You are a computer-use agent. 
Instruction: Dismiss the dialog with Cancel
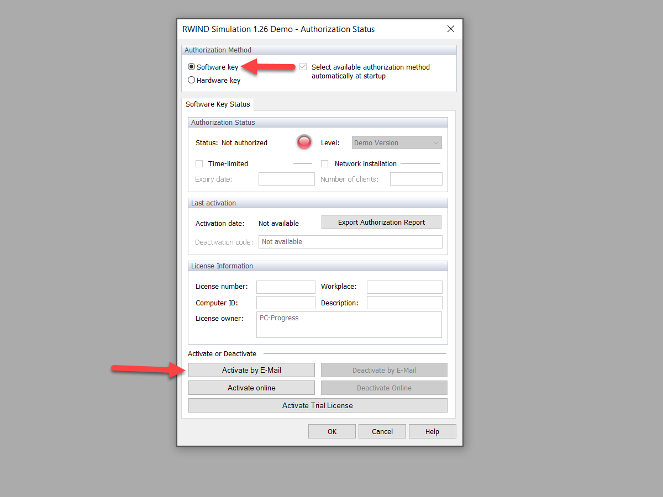coord(382,431)
